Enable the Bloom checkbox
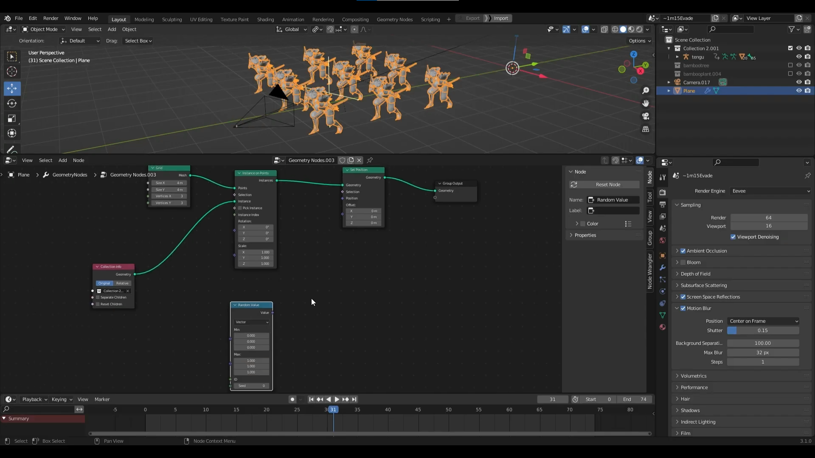Screen dimensions: 815x458 [683, 263]
